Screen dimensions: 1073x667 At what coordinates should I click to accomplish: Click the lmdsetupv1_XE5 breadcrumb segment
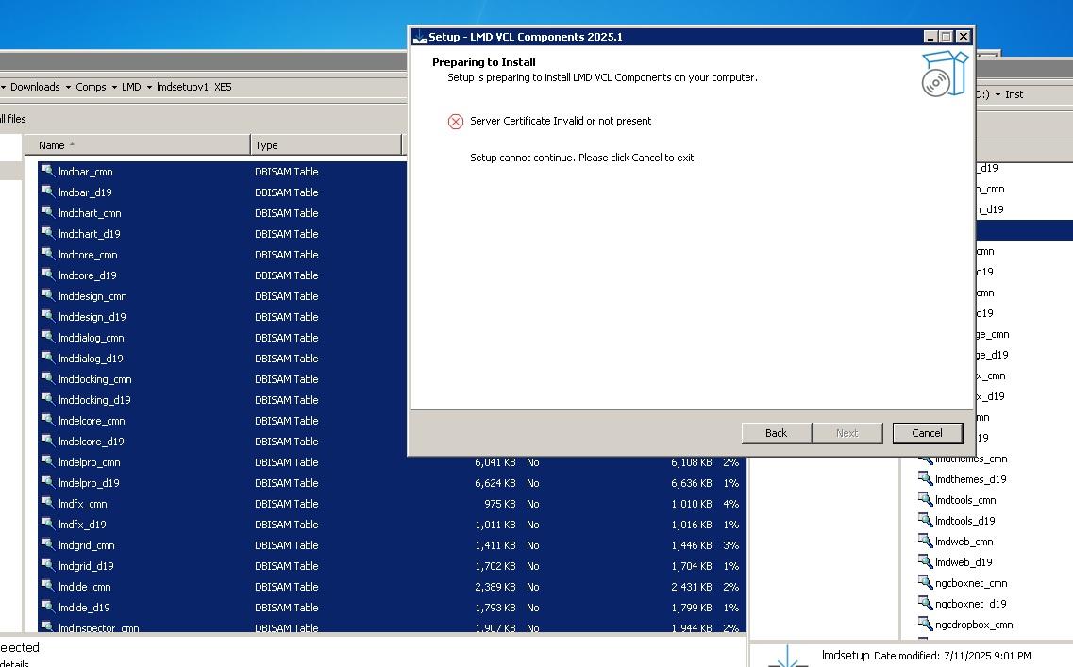click(194, 87)
